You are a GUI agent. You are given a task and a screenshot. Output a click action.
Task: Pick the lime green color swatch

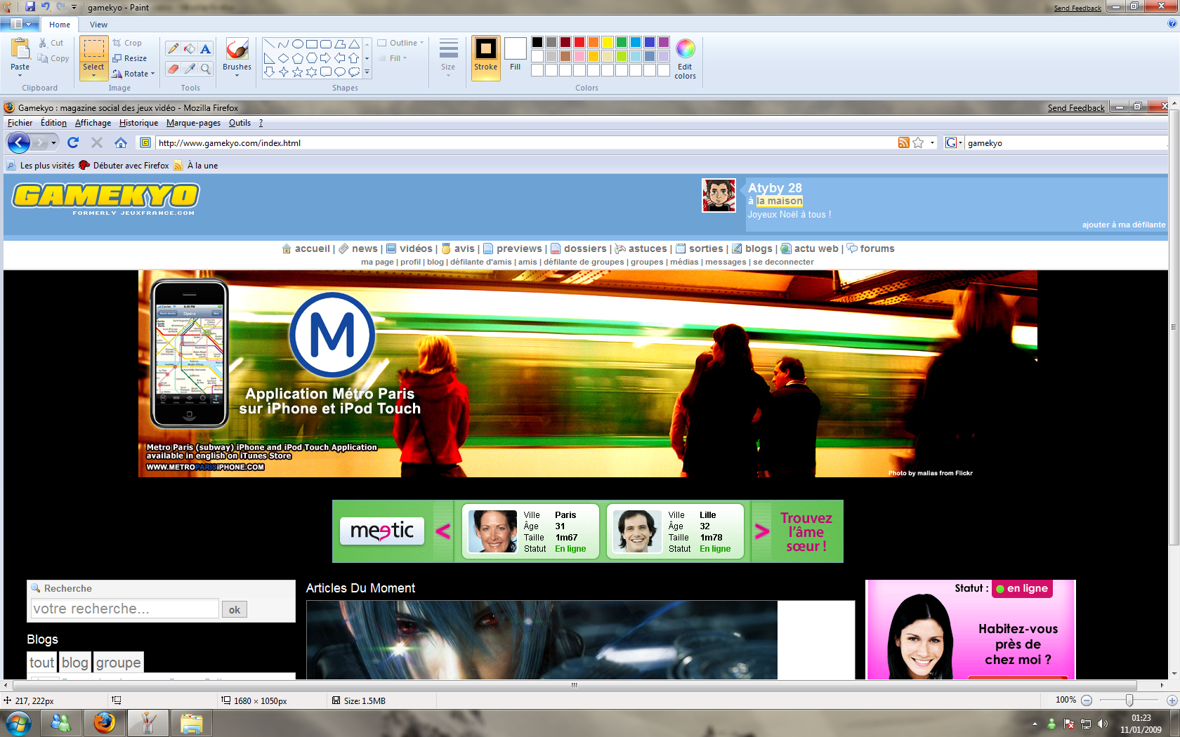[x=622, y=56]
